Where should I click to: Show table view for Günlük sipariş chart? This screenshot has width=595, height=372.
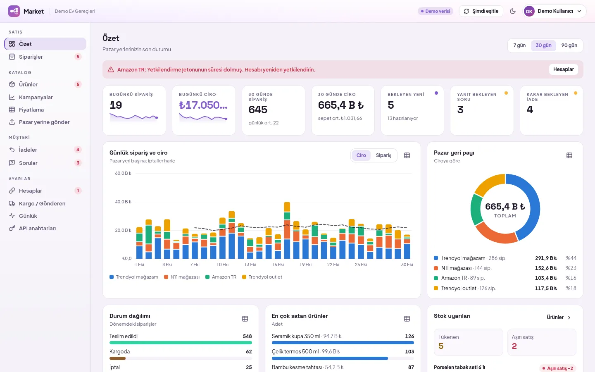coord(407,155)
